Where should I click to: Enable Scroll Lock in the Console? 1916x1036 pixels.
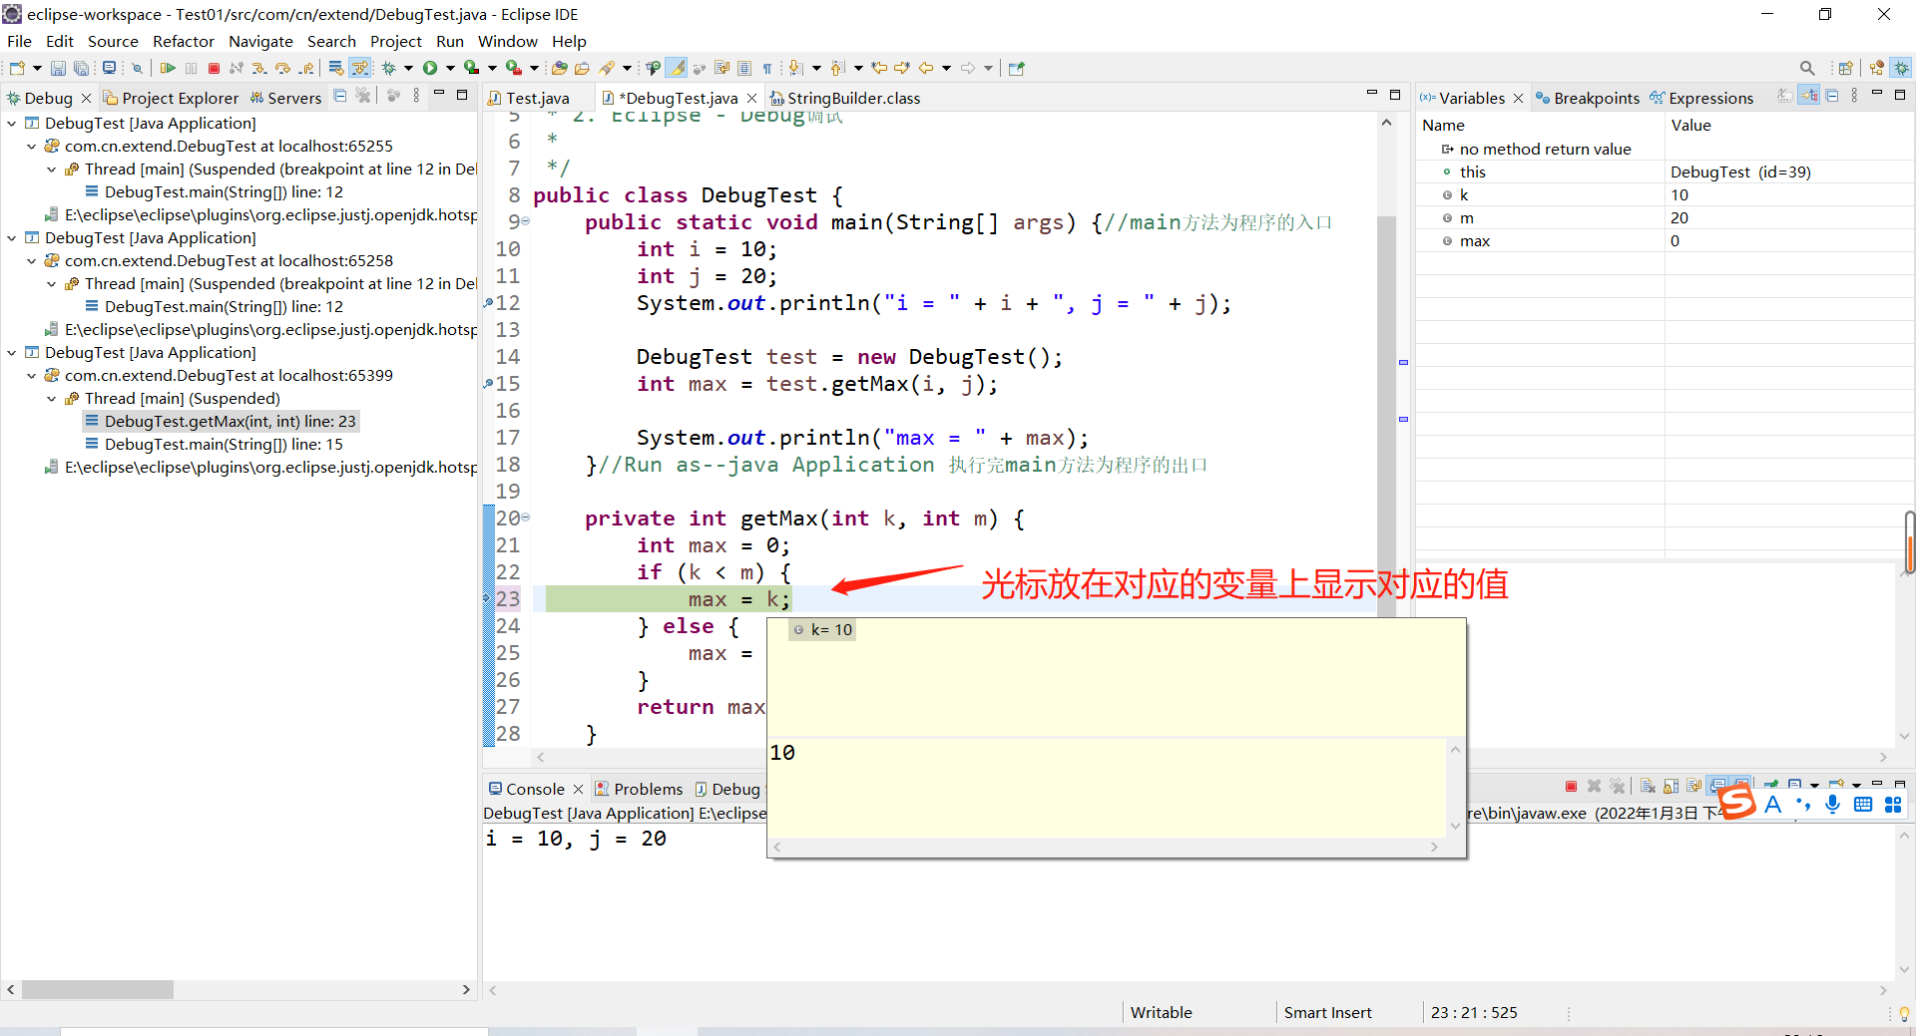(x=1669, y=787)
